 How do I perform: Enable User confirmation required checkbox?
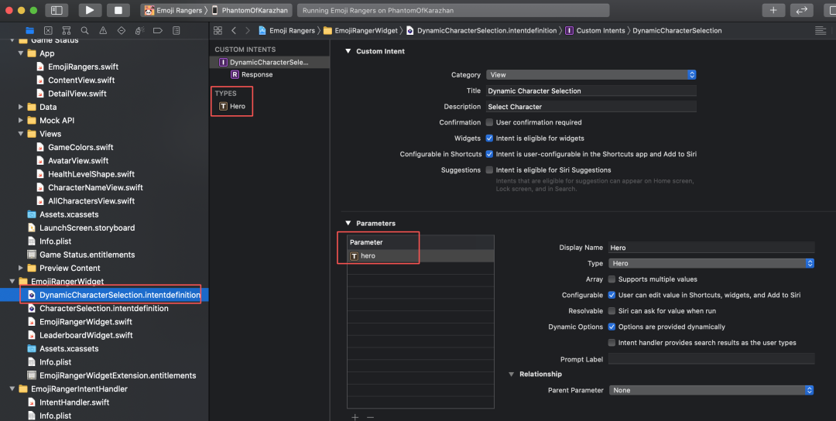[x=489, y=122]
